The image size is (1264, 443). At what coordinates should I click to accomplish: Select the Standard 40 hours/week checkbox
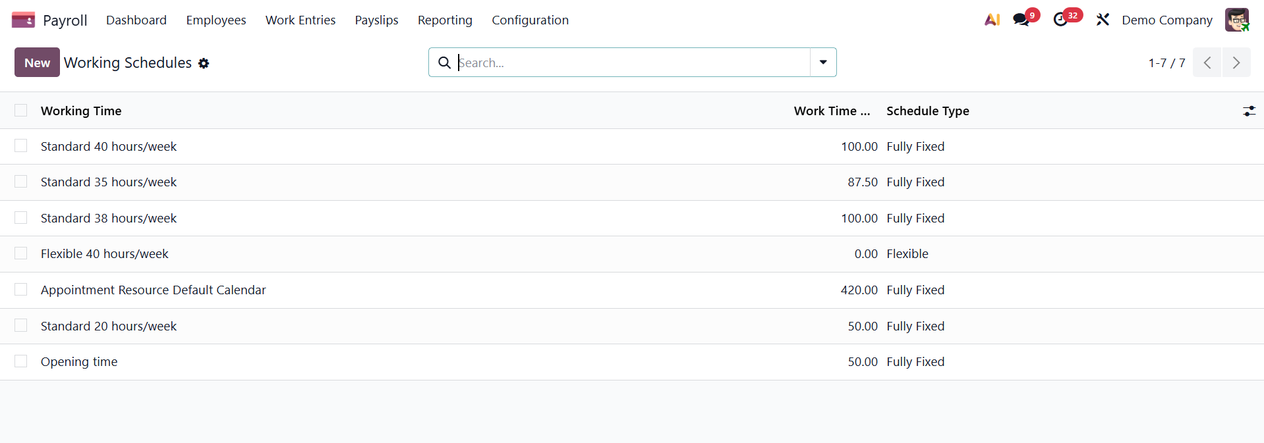click(x=21, y=146)
